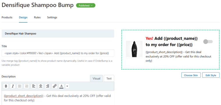
Task: Open the Rules tab
Action: 37,17
